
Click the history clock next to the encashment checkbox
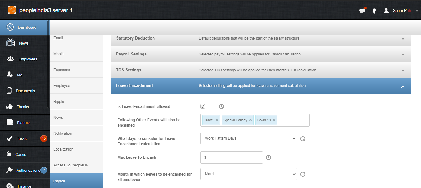[222, 107]
